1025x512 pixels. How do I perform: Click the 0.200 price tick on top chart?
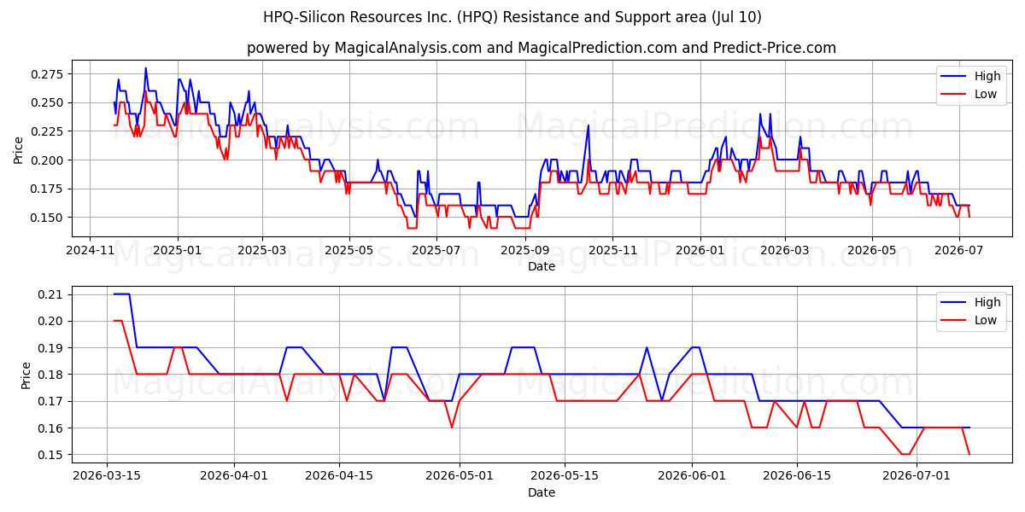(x=48, y=160)
